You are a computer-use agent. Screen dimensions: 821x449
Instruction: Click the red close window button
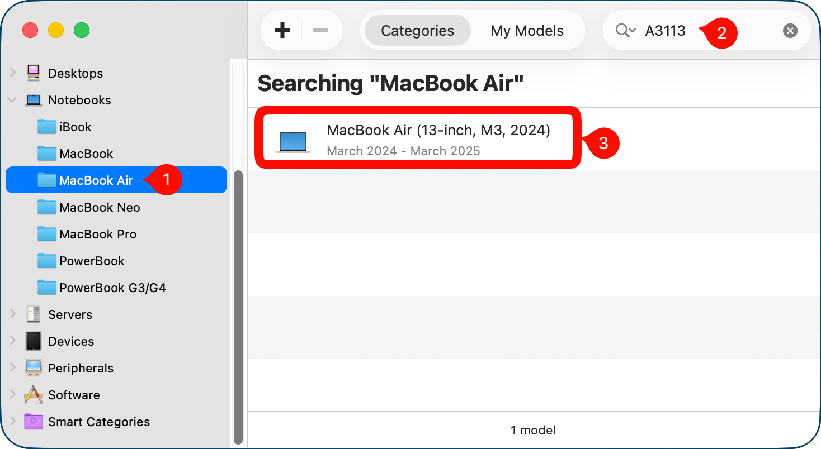30,30
